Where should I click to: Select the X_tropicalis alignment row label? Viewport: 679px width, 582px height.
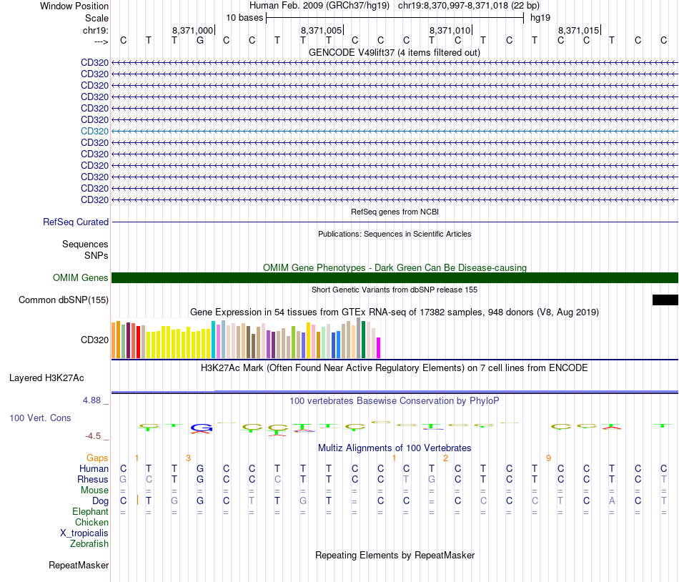[84, 533]
